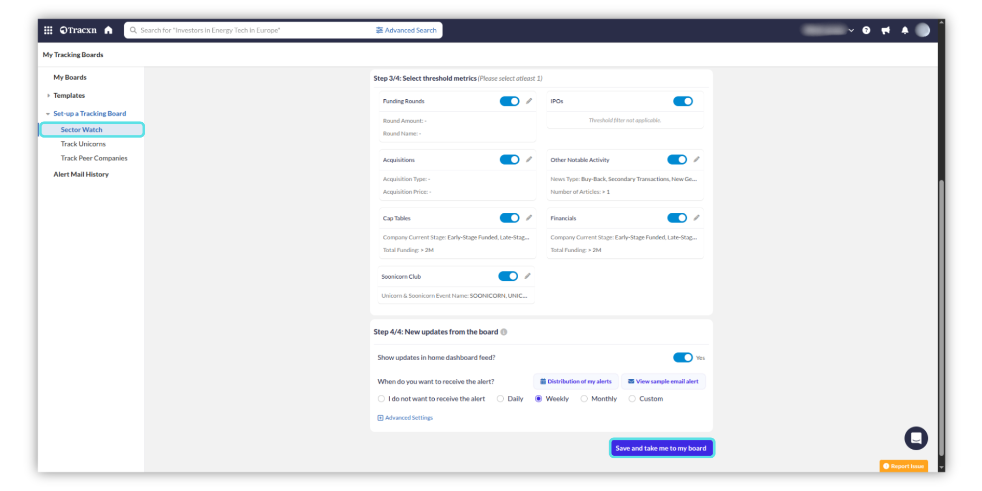The image size is (982, 491).
Task: Open the chat support widget icon
Action: (916, 438)
